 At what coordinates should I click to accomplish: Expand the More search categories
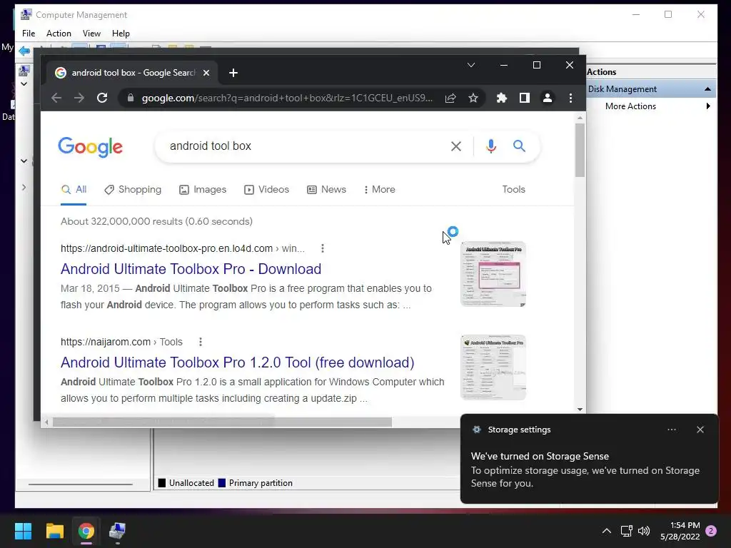click(x=380, y=190)
